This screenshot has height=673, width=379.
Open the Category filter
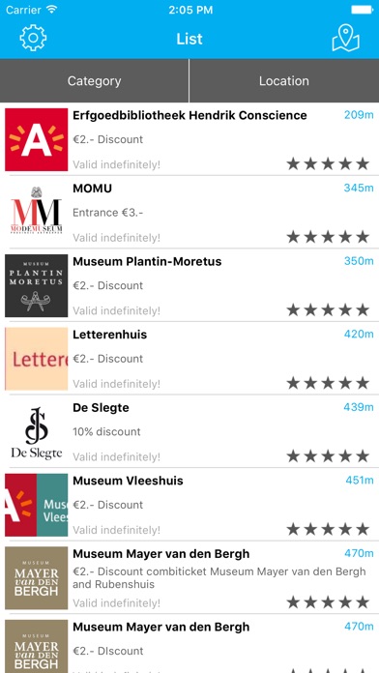click(95, 80)
